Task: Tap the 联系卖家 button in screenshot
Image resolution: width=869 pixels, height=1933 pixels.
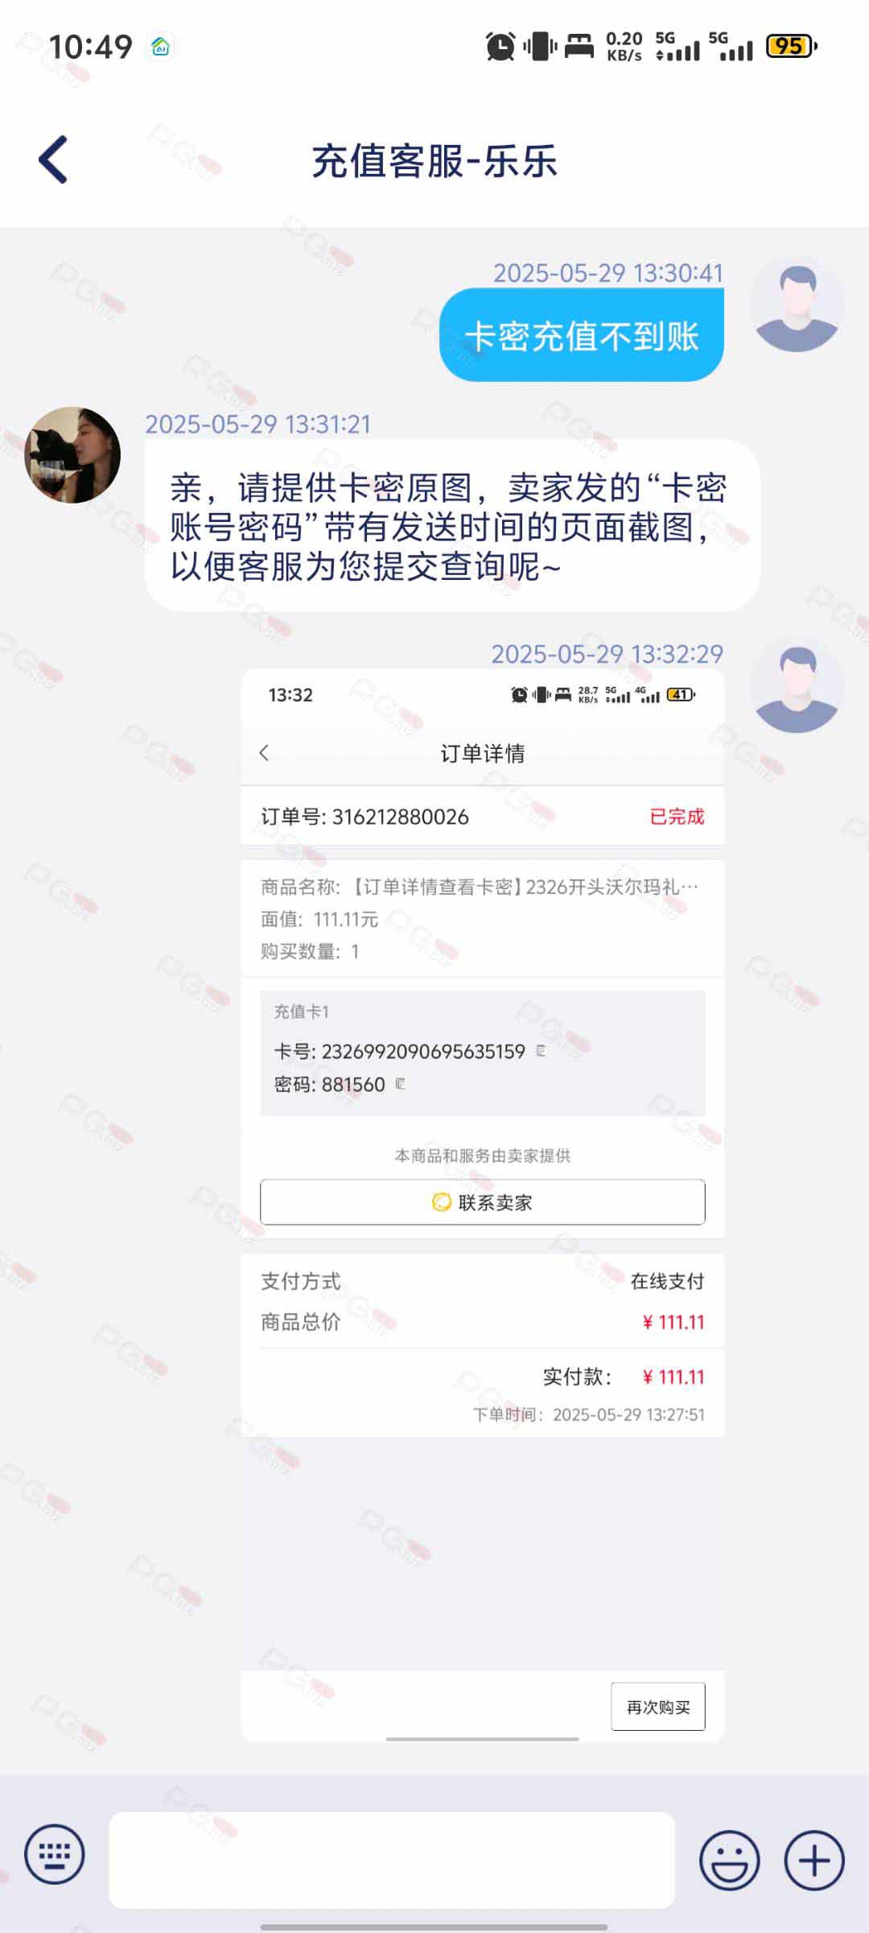Action: tap(483, 1202)
